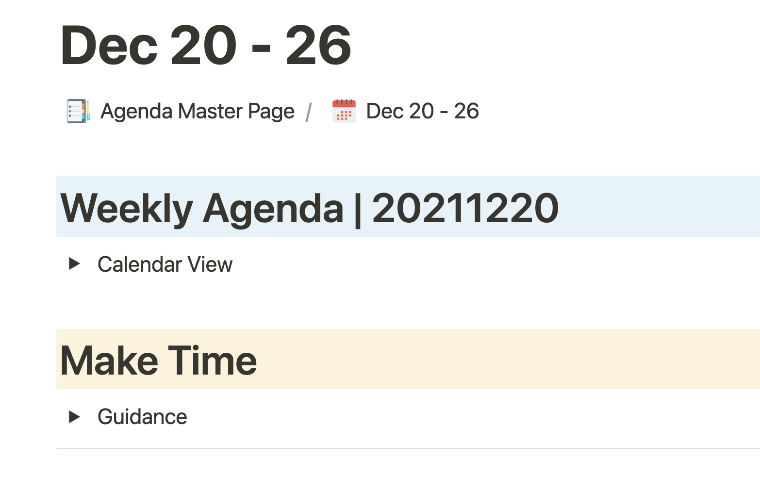Click the blue highlighted area after 20211220
Image resolution: width=760 pixels, height=492 pixels.
tap(660, 207)
